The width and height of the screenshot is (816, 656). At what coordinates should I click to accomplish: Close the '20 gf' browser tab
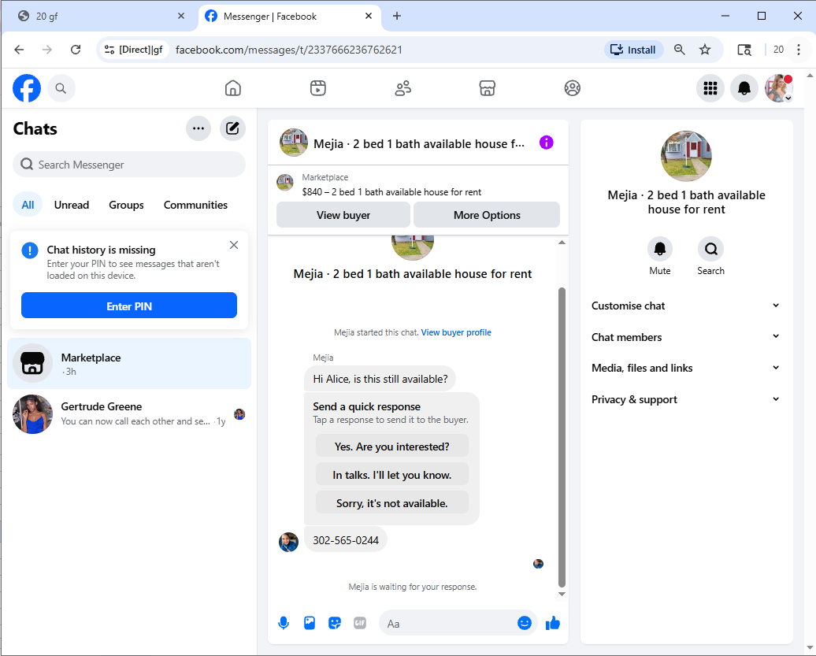point(180,16)
